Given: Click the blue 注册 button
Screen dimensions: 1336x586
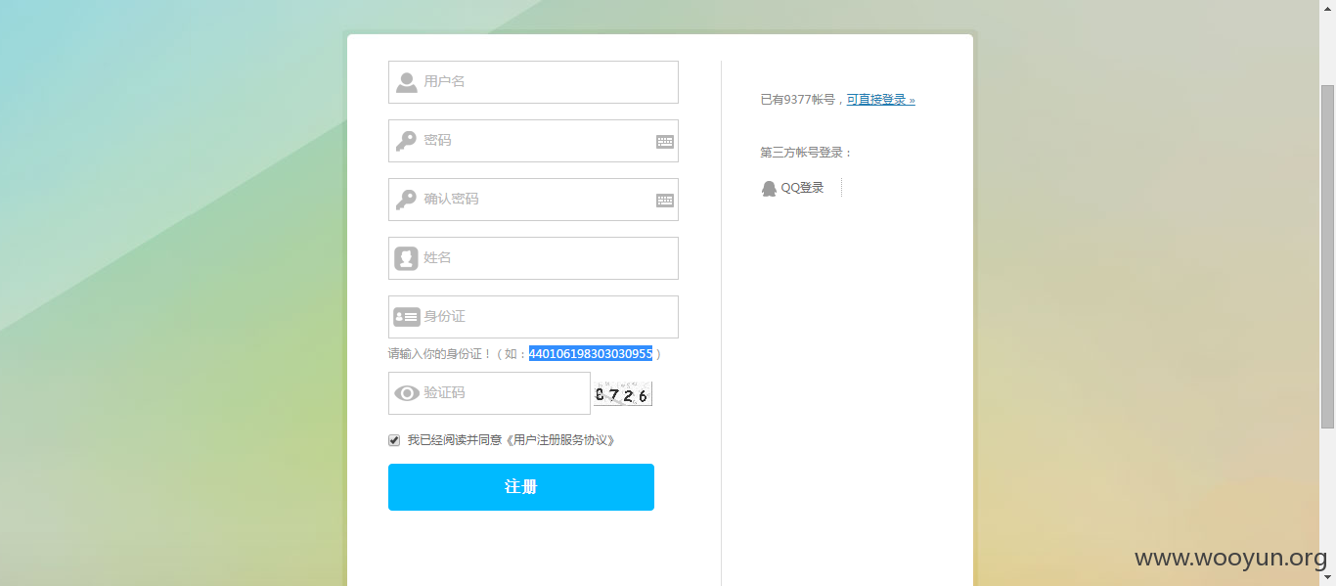Looking at the screenshot, I should coord(521,487).
